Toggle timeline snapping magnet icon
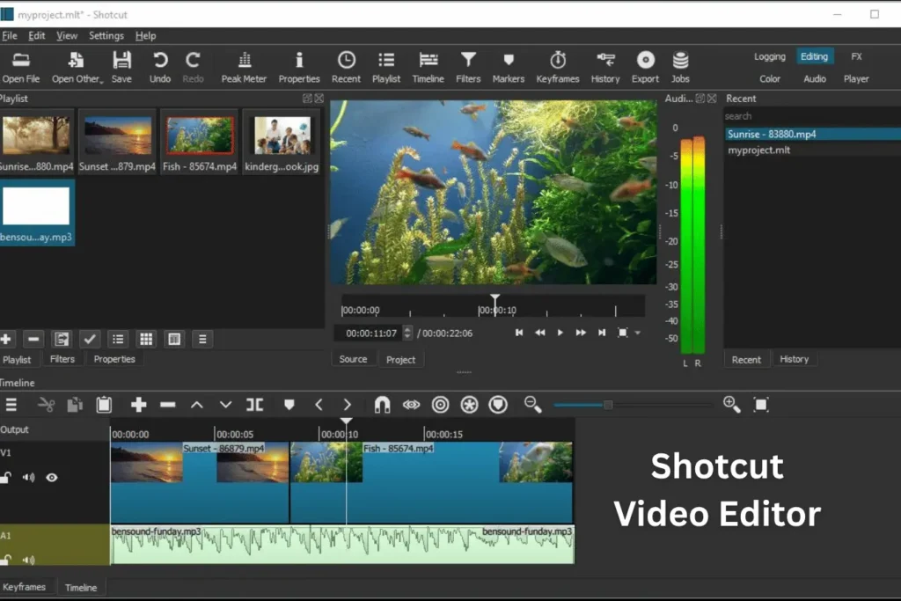Viewport: 901px width, 601px height. pyautogui.click(x=382, y=405)
